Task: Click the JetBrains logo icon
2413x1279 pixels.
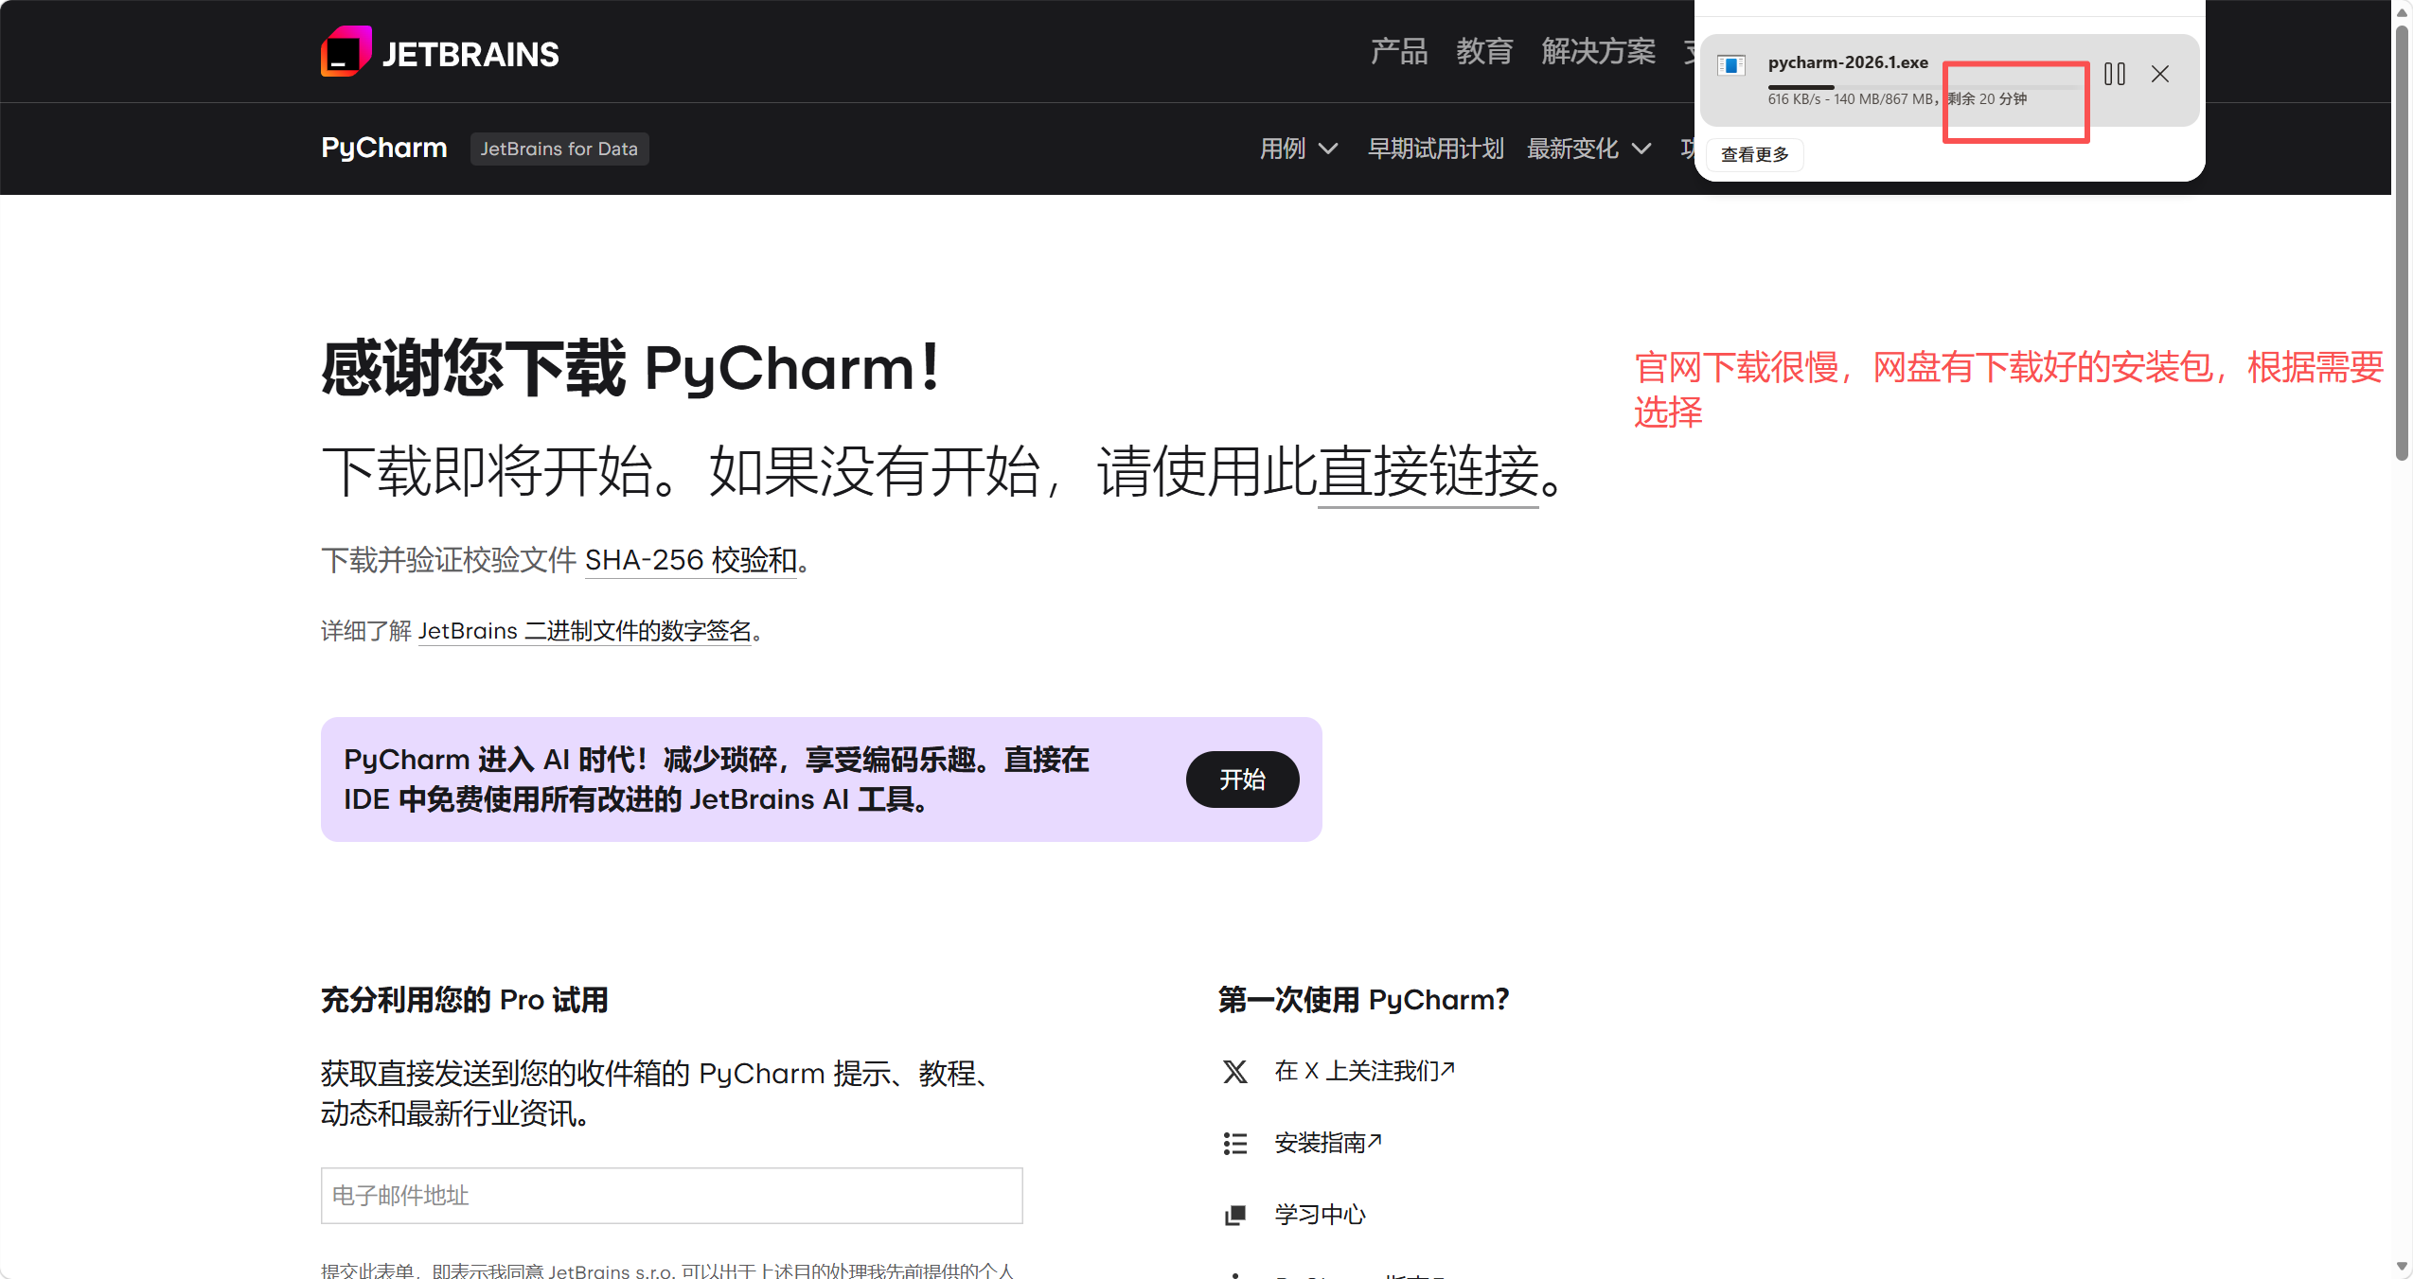Action: [346, 52]
